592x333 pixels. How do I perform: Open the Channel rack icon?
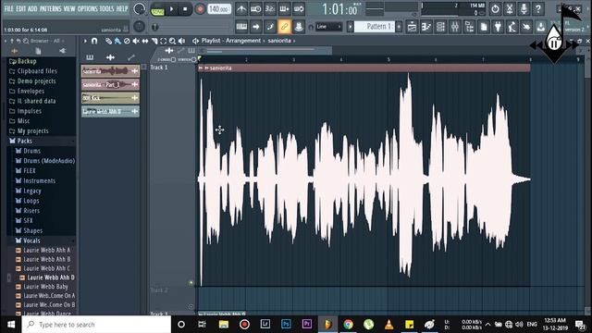coord(440,27)
